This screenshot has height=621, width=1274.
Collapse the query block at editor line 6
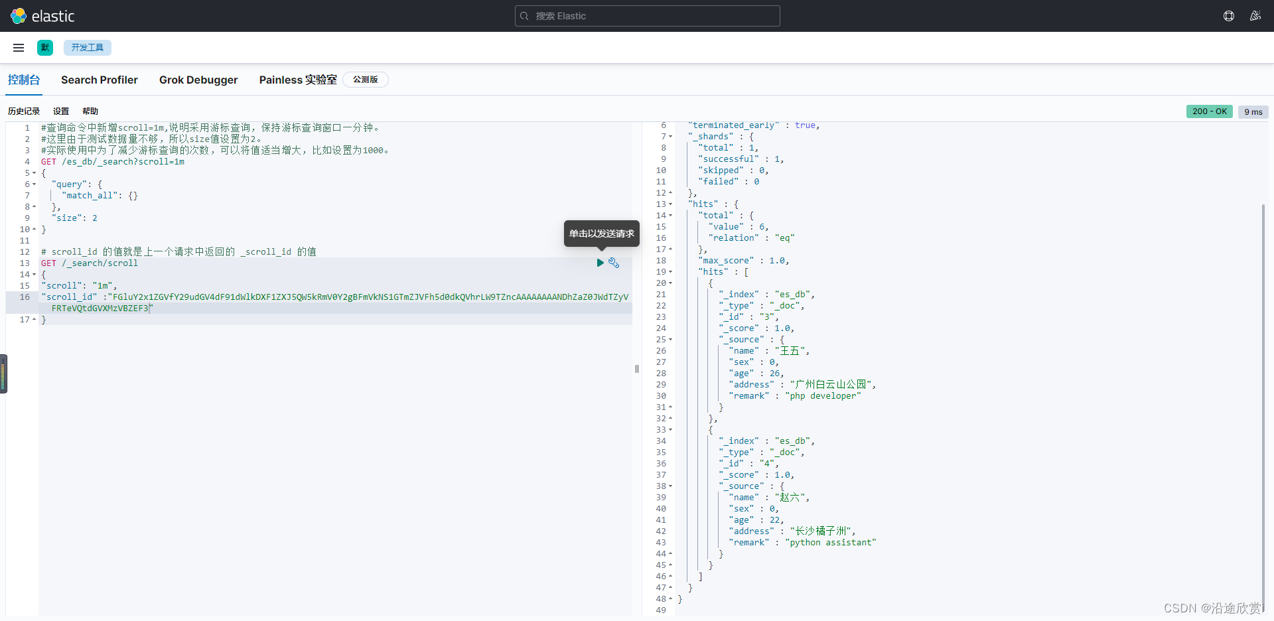pyautogui.click(x=35, y=184)
